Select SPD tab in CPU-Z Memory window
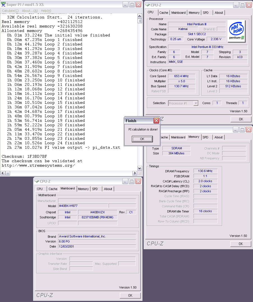Viewport: 253px width, 302px height. 205,137
